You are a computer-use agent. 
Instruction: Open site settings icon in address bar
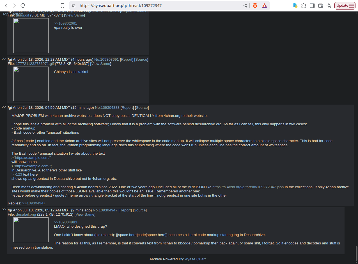click(x=73, y=6)
